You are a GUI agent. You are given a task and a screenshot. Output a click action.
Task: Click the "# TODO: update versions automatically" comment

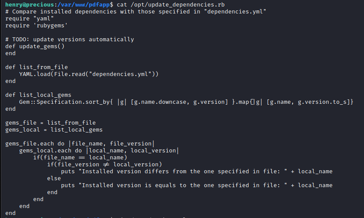[x=70, y=40]
